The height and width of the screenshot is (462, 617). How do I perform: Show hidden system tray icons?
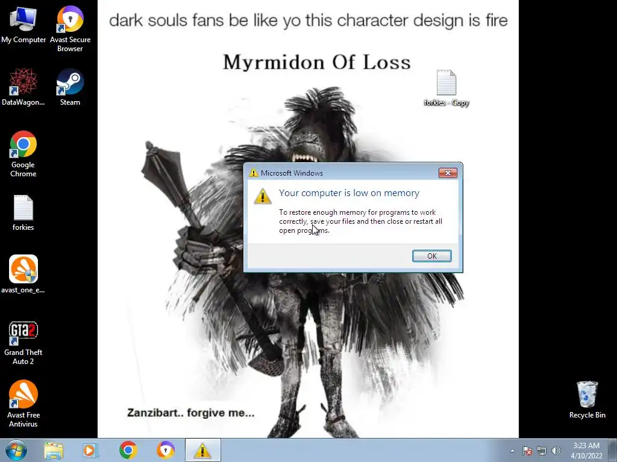pos(512,451)
